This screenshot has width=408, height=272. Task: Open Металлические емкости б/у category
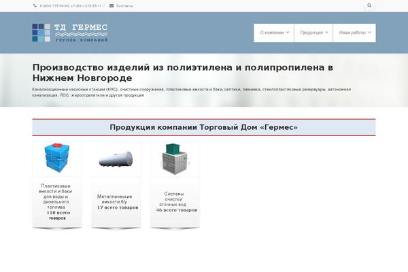click(x=114, y=199)
